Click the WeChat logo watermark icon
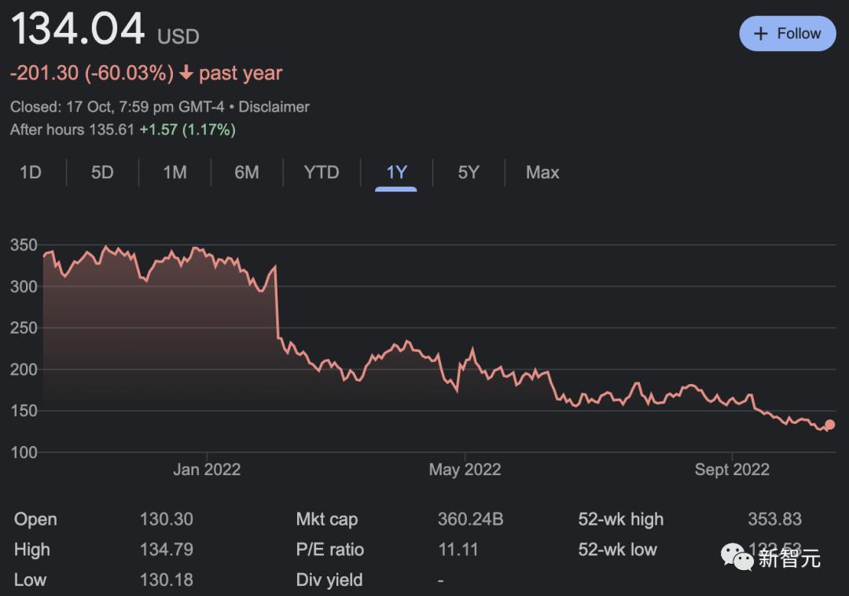The width and height of the screenshot is (849, 596). coord(737,557)
